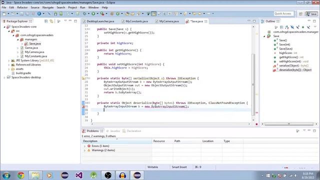Expand Errors (1 item) in Problems
The image size is (320, 180).
pyautogui.click(x=84, y=146)
